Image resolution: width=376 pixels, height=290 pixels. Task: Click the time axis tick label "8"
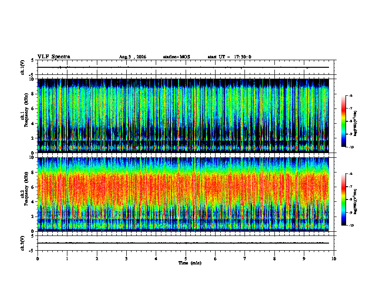point(274,259)
